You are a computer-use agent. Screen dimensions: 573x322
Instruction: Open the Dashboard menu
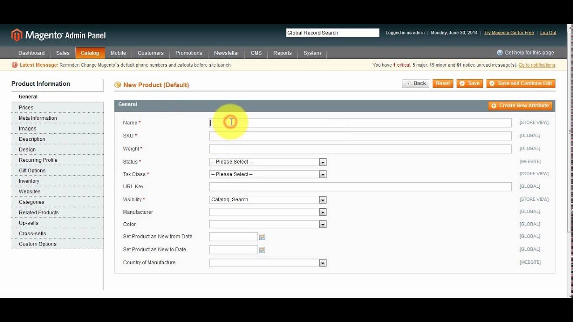coord(31,53)
